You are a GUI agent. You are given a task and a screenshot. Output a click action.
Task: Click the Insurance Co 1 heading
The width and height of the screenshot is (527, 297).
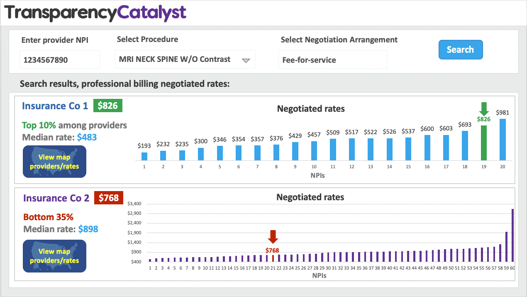pyautogui.click(x=55, y=106)
